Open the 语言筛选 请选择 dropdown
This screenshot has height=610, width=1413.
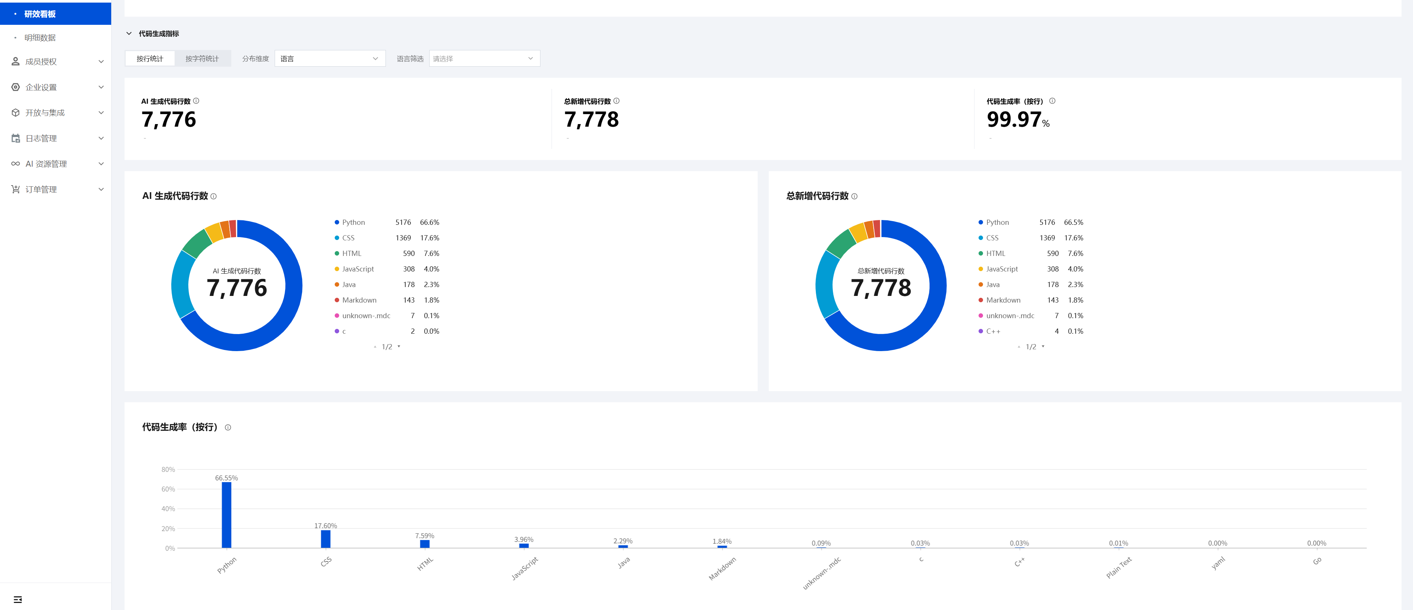click(484, 59)
